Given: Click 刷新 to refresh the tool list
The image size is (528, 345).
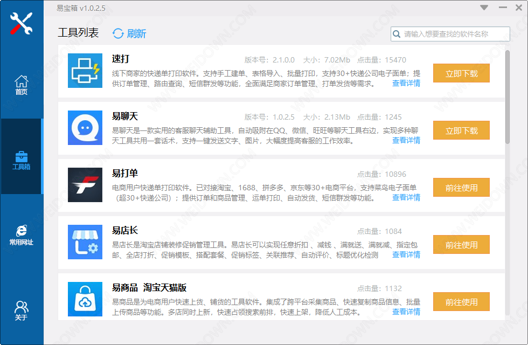Looking at the screenshot, I should [x=136, y=33].
